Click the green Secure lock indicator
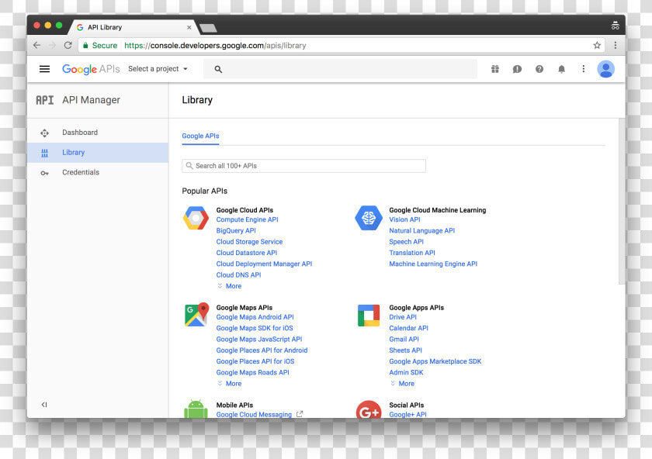 (x=100, y=45)
